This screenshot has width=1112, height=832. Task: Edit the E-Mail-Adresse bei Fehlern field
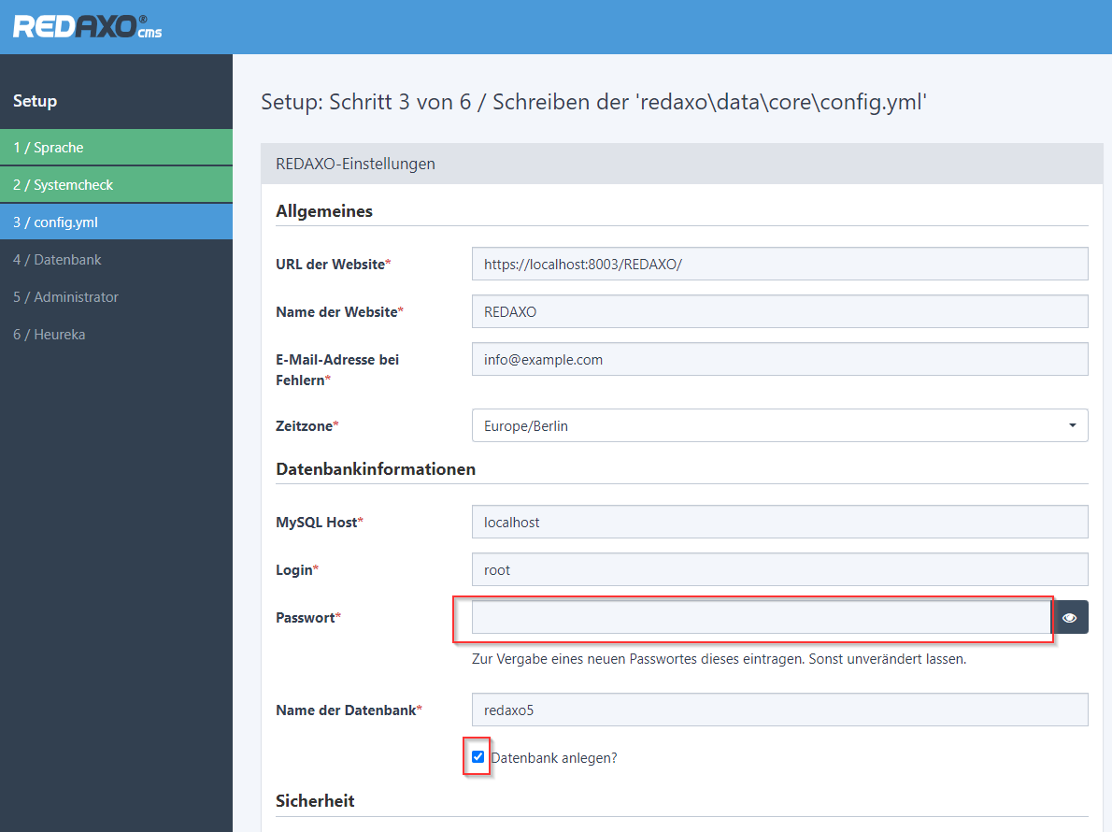779,360
